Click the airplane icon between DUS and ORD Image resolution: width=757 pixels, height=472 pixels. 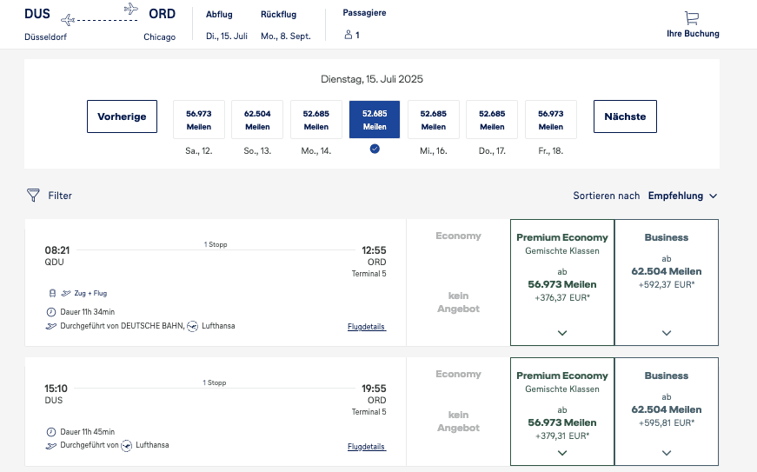(x=130, y=10)
